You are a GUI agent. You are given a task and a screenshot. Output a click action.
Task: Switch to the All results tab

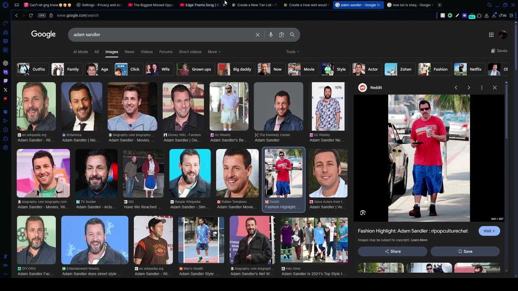pos(97,52)
